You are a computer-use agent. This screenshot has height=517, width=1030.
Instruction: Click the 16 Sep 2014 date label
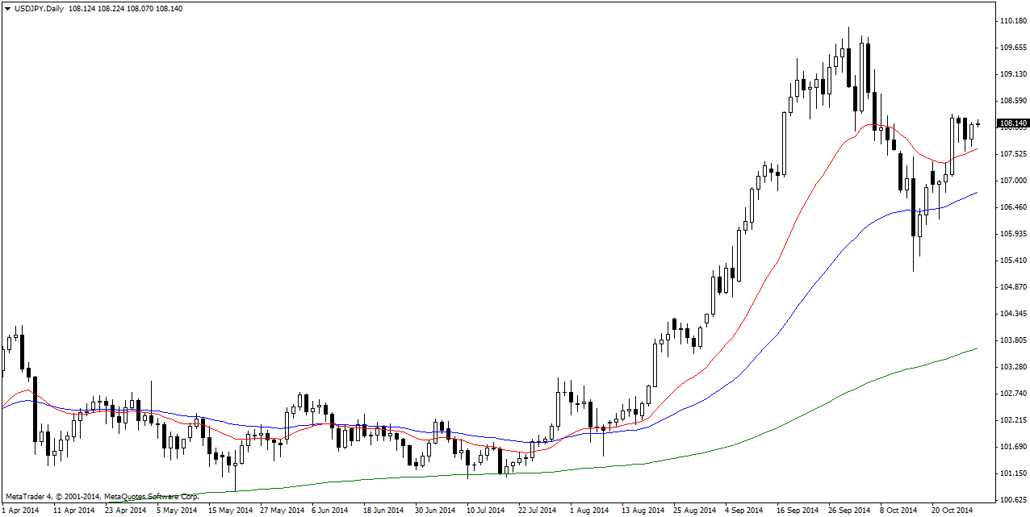[x=795, y=510]
